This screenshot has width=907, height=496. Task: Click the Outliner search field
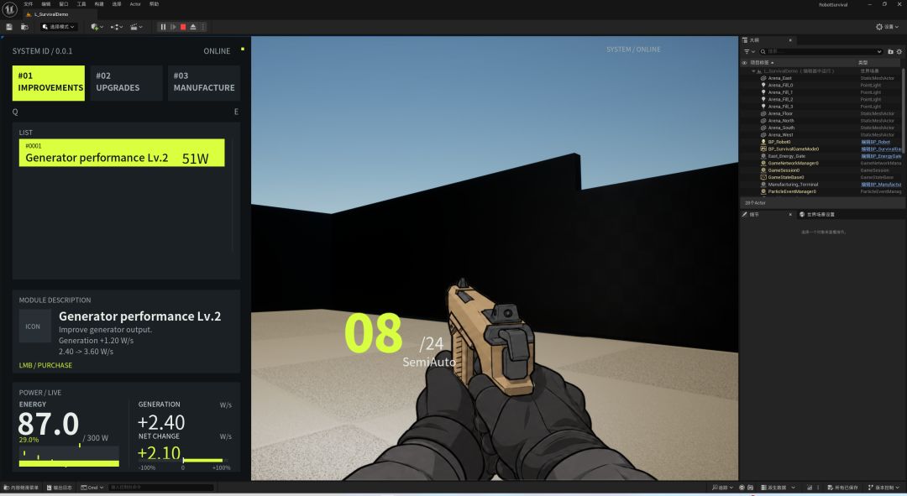coord(821,51)
